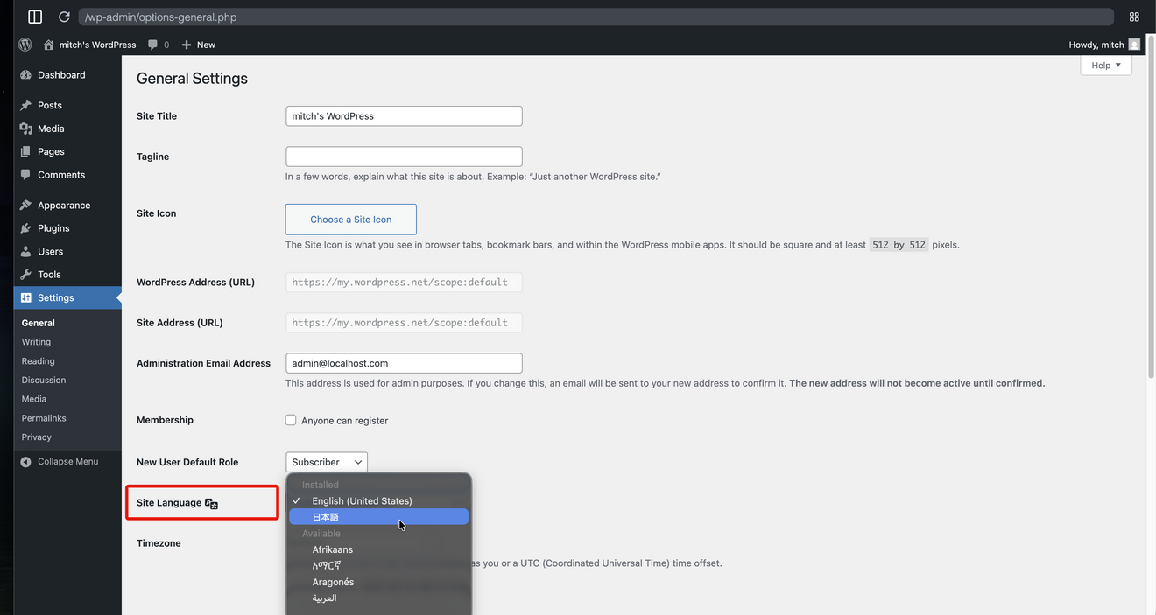Choose العربية from available languages
The height and width of the screenshot is (615, 1156).
coord(378,598)
